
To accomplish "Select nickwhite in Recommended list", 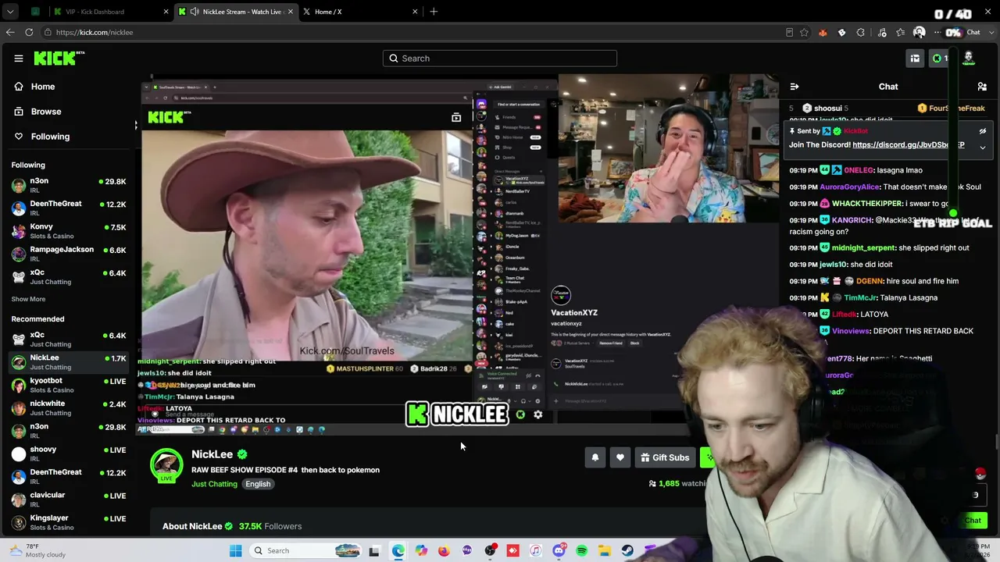I will 69,408.
